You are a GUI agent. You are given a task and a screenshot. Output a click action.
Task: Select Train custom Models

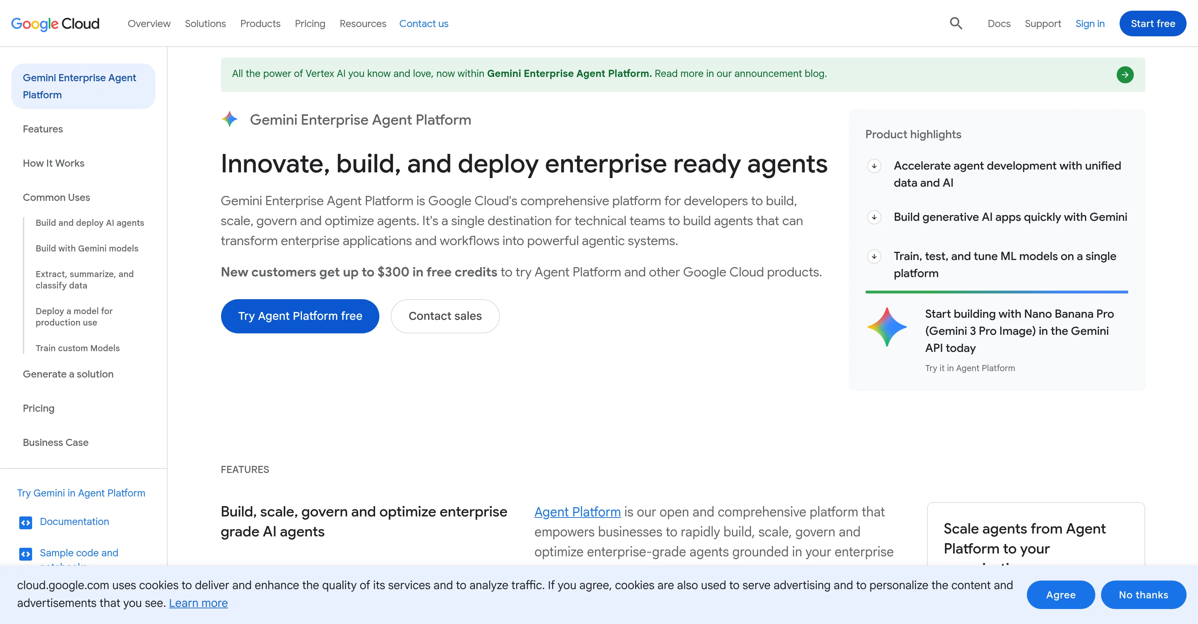(78, 348)
